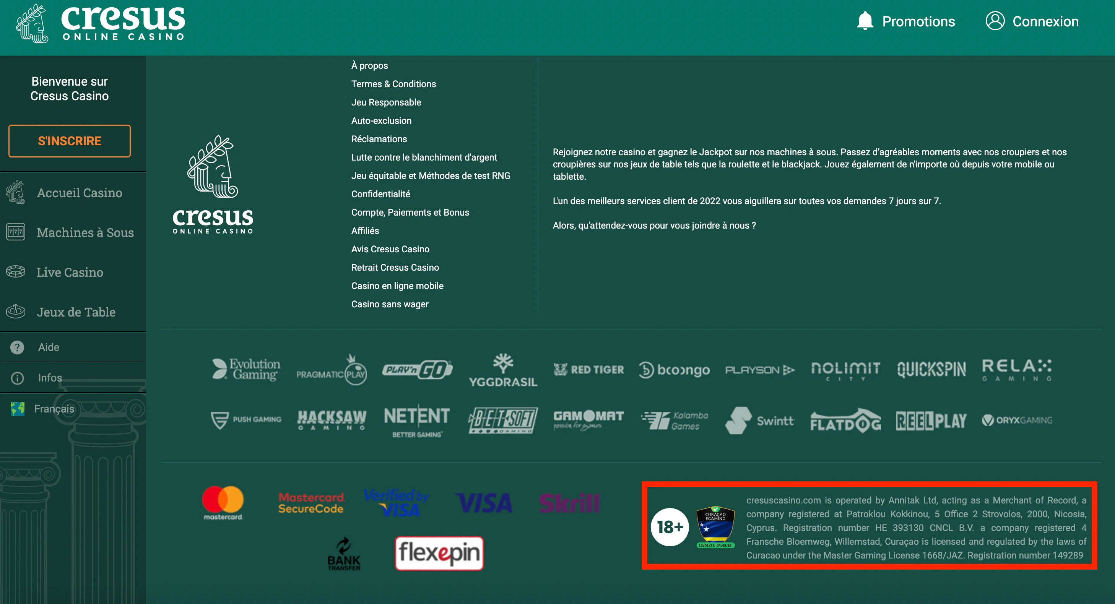Click the Bank Transfer payment logo
This screenshot has width=1115, height=604.
(344, 554)
